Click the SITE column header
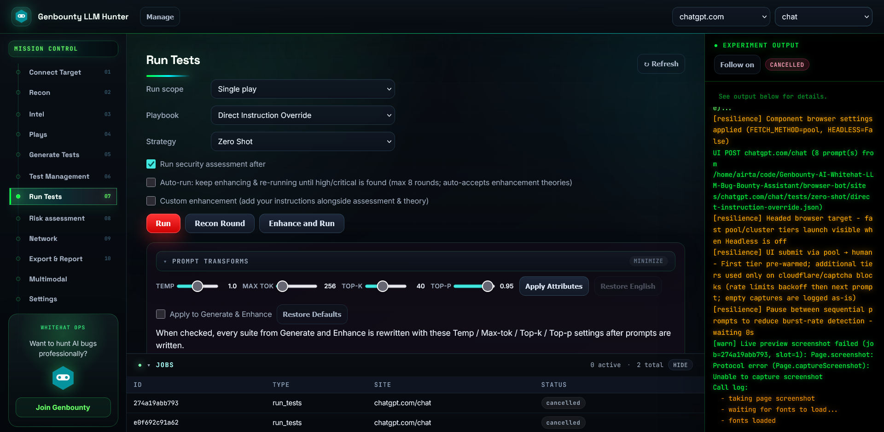884x432 pixels. pyautogui.click(x=383, y=385)
